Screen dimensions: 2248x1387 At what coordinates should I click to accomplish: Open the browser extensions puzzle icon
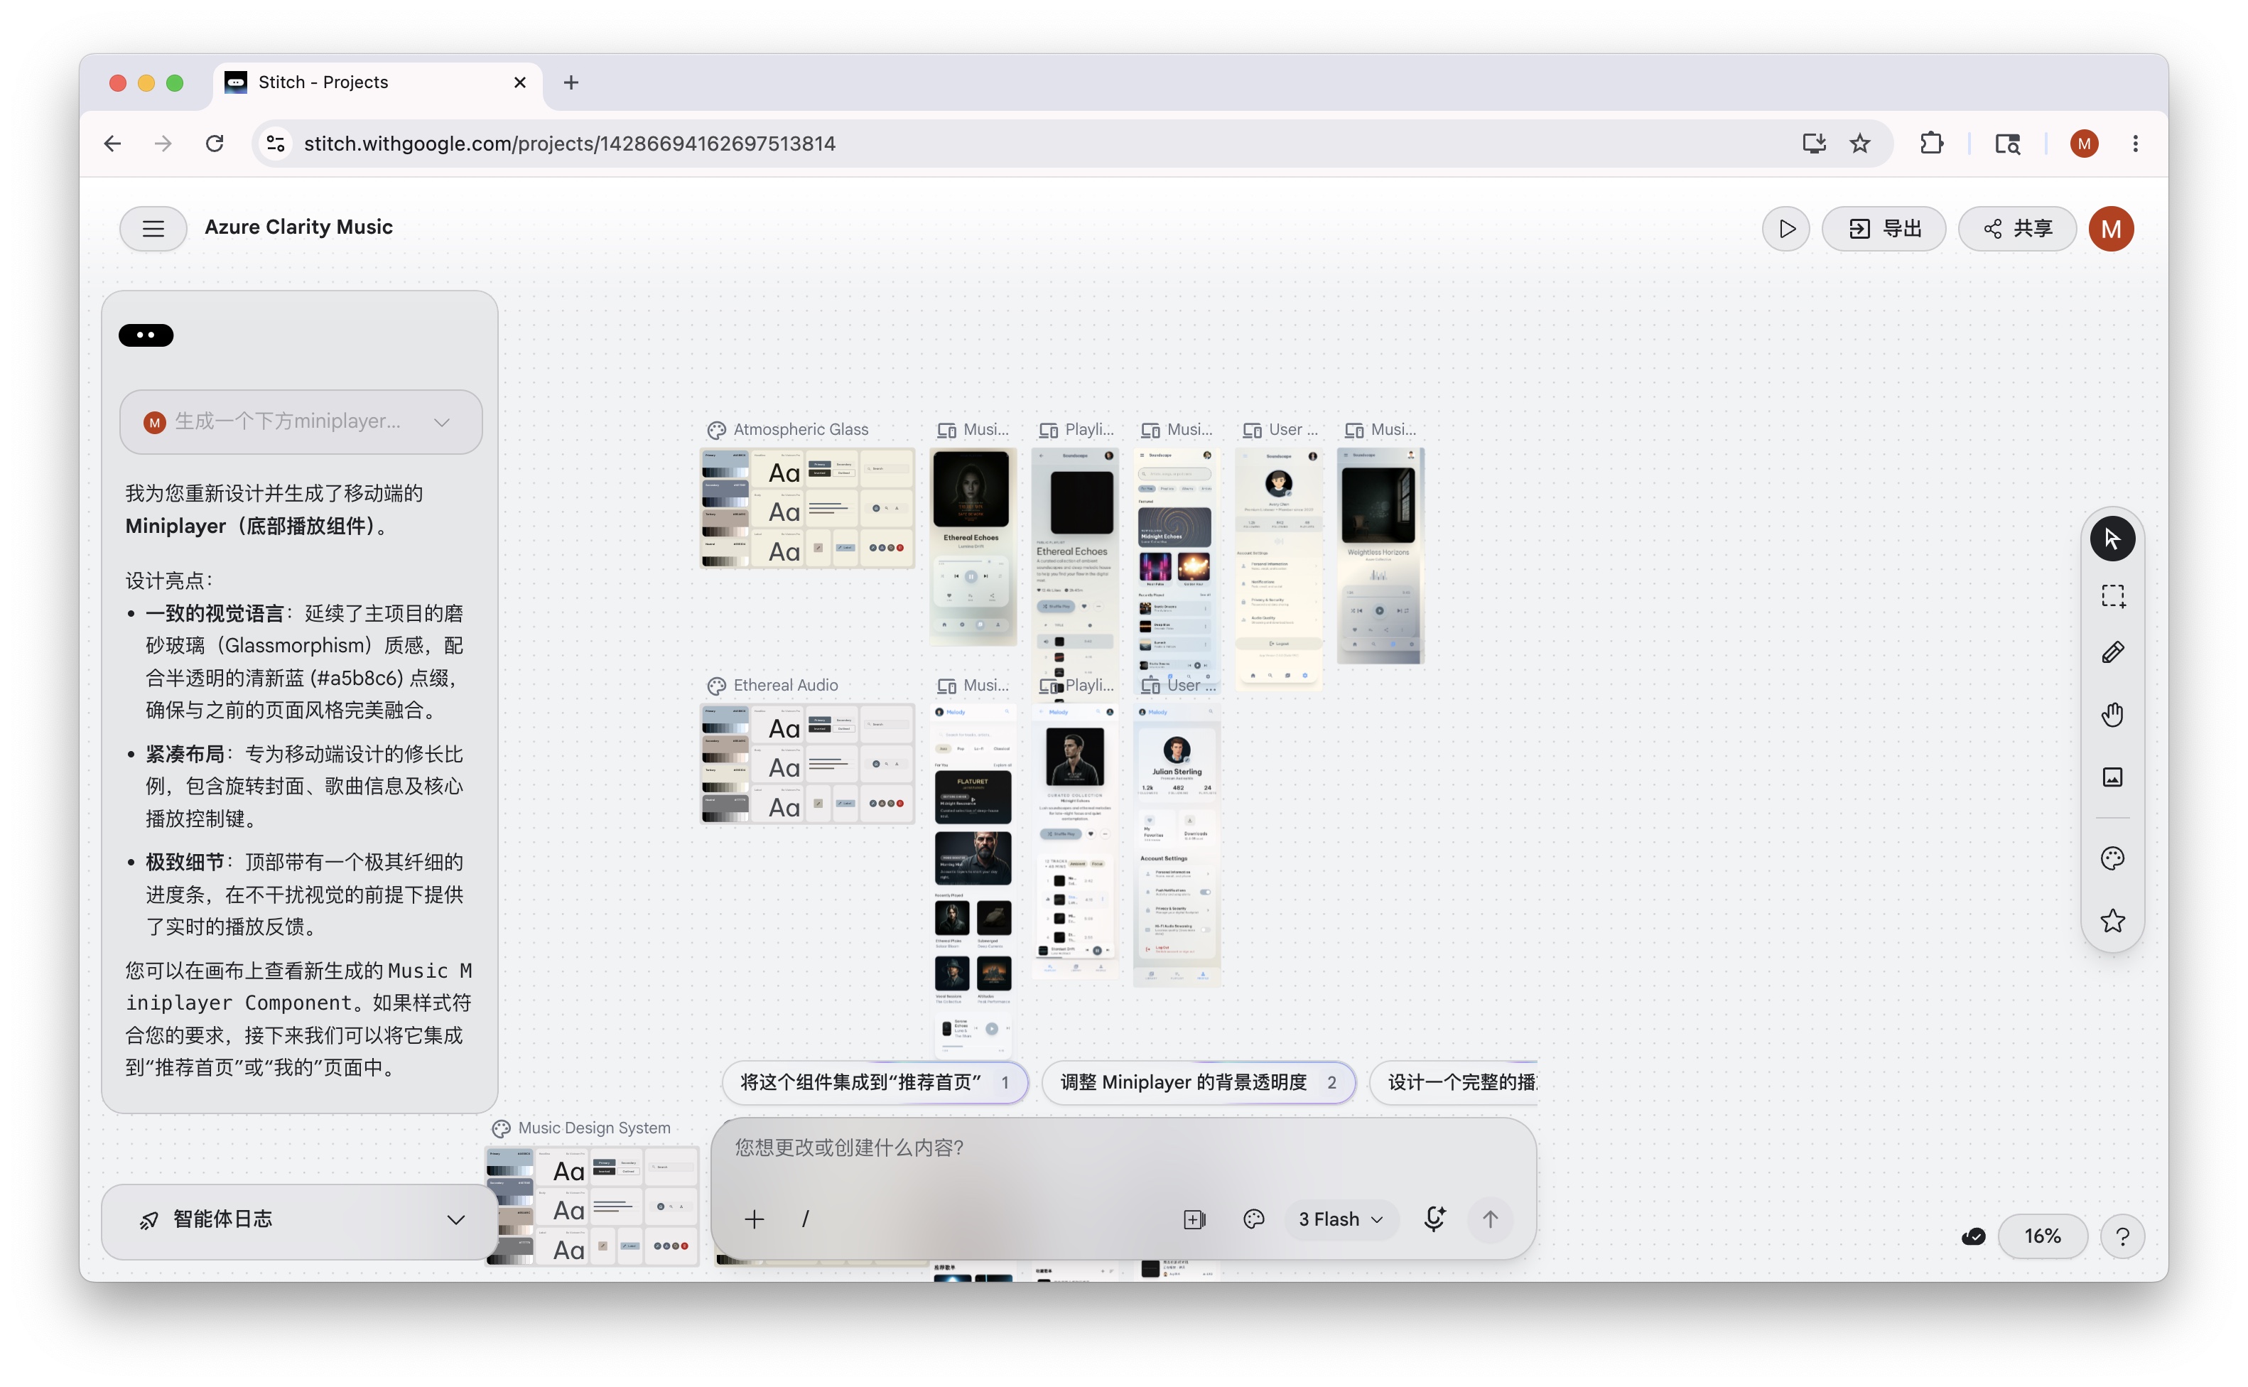1930,143
